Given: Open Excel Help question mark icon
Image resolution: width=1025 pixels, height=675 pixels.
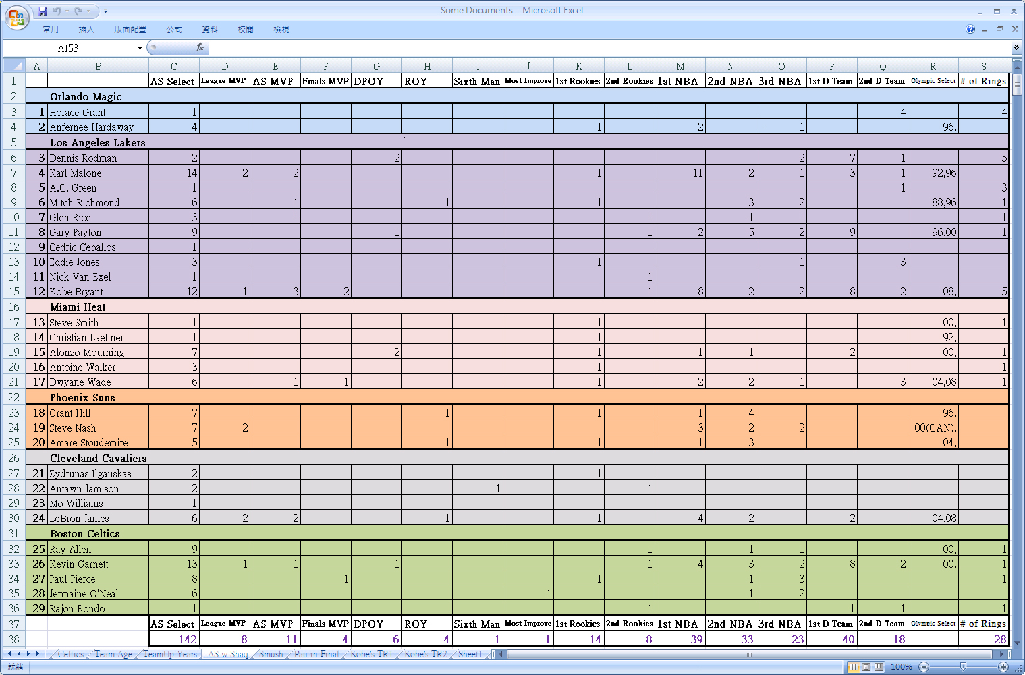Looking at the screenshot, I should [970, 29].
